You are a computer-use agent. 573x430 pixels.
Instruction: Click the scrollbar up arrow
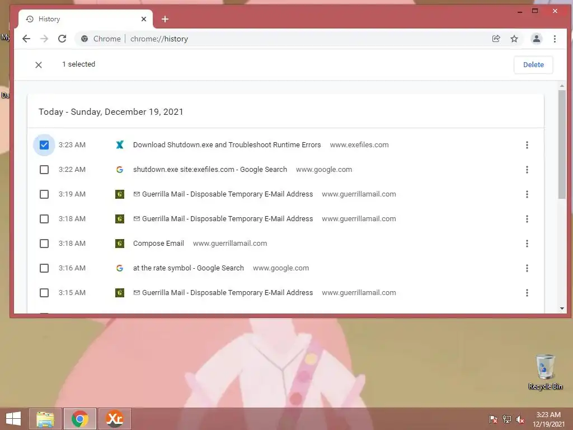point(562,86)
